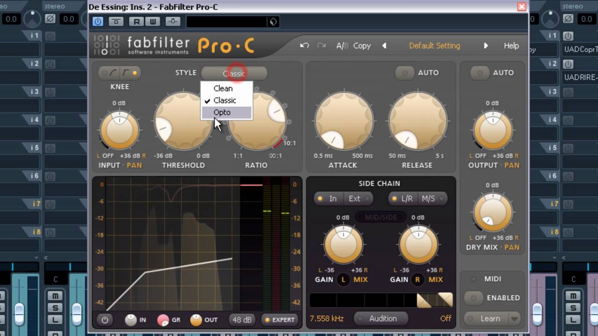
Task: Click the R channel button under right GAIN
Action: pyautogui.click(x=417, y=280)
